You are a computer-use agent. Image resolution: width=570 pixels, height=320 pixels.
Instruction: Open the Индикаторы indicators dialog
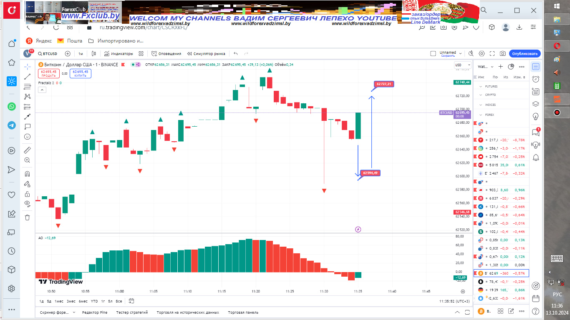[119, 54]
